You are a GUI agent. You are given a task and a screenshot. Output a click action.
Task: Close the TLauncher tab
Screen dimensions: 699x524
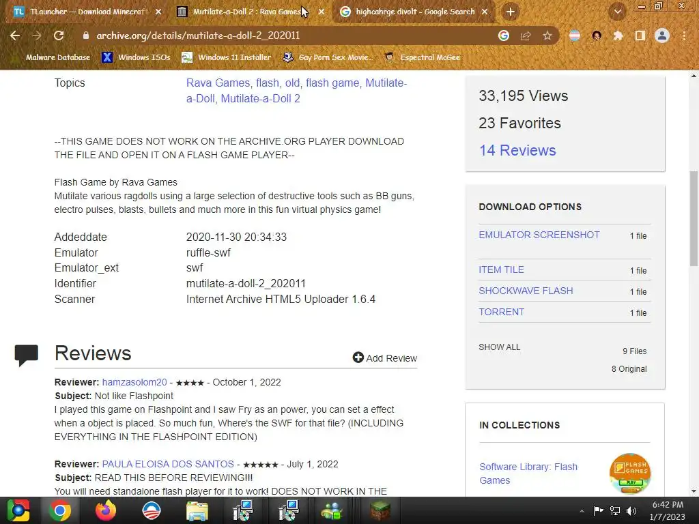pyautogui.click(x=158, y=12)
